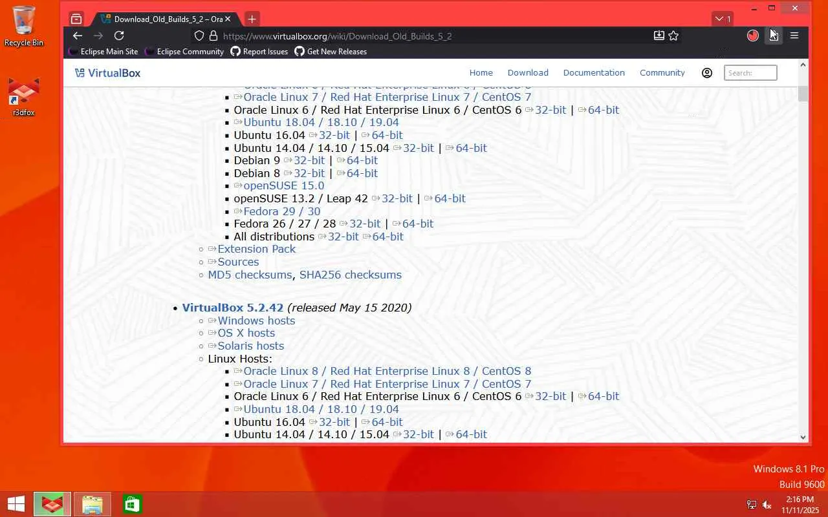This screenshot has height=517, width=828.
Task: Open File Explorer from the taskbar
Action: 93,504
